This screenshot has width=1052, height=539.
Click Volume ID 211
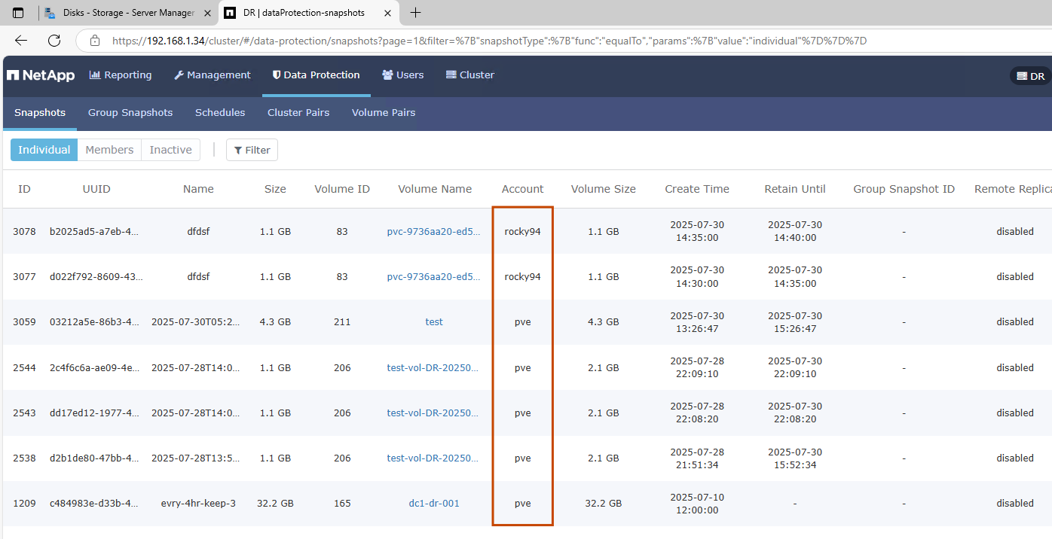pos(342,321)
